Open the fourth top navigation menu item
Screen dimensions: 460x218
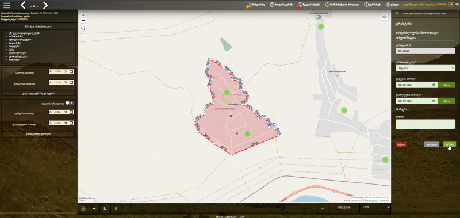coord(342,5)
